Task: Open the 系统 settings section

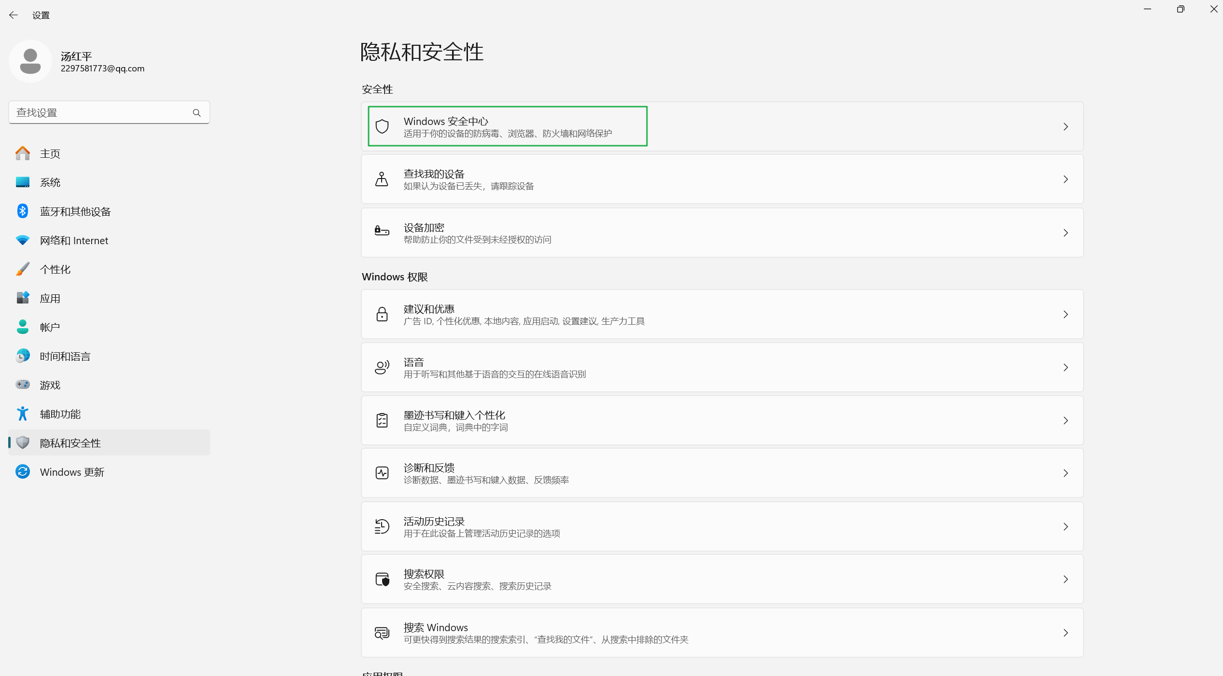Action: click(110, 182)
